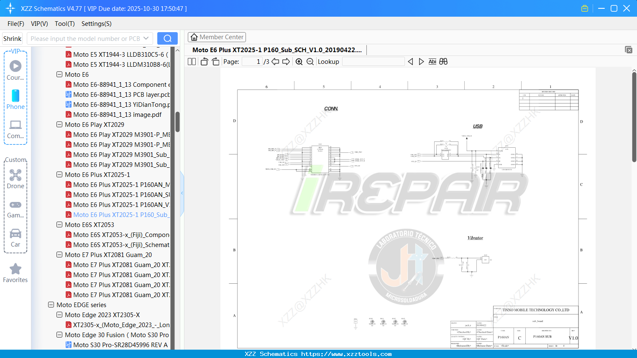
Task: Rotate the schematic page clockwise
Action: coord(216,62)
